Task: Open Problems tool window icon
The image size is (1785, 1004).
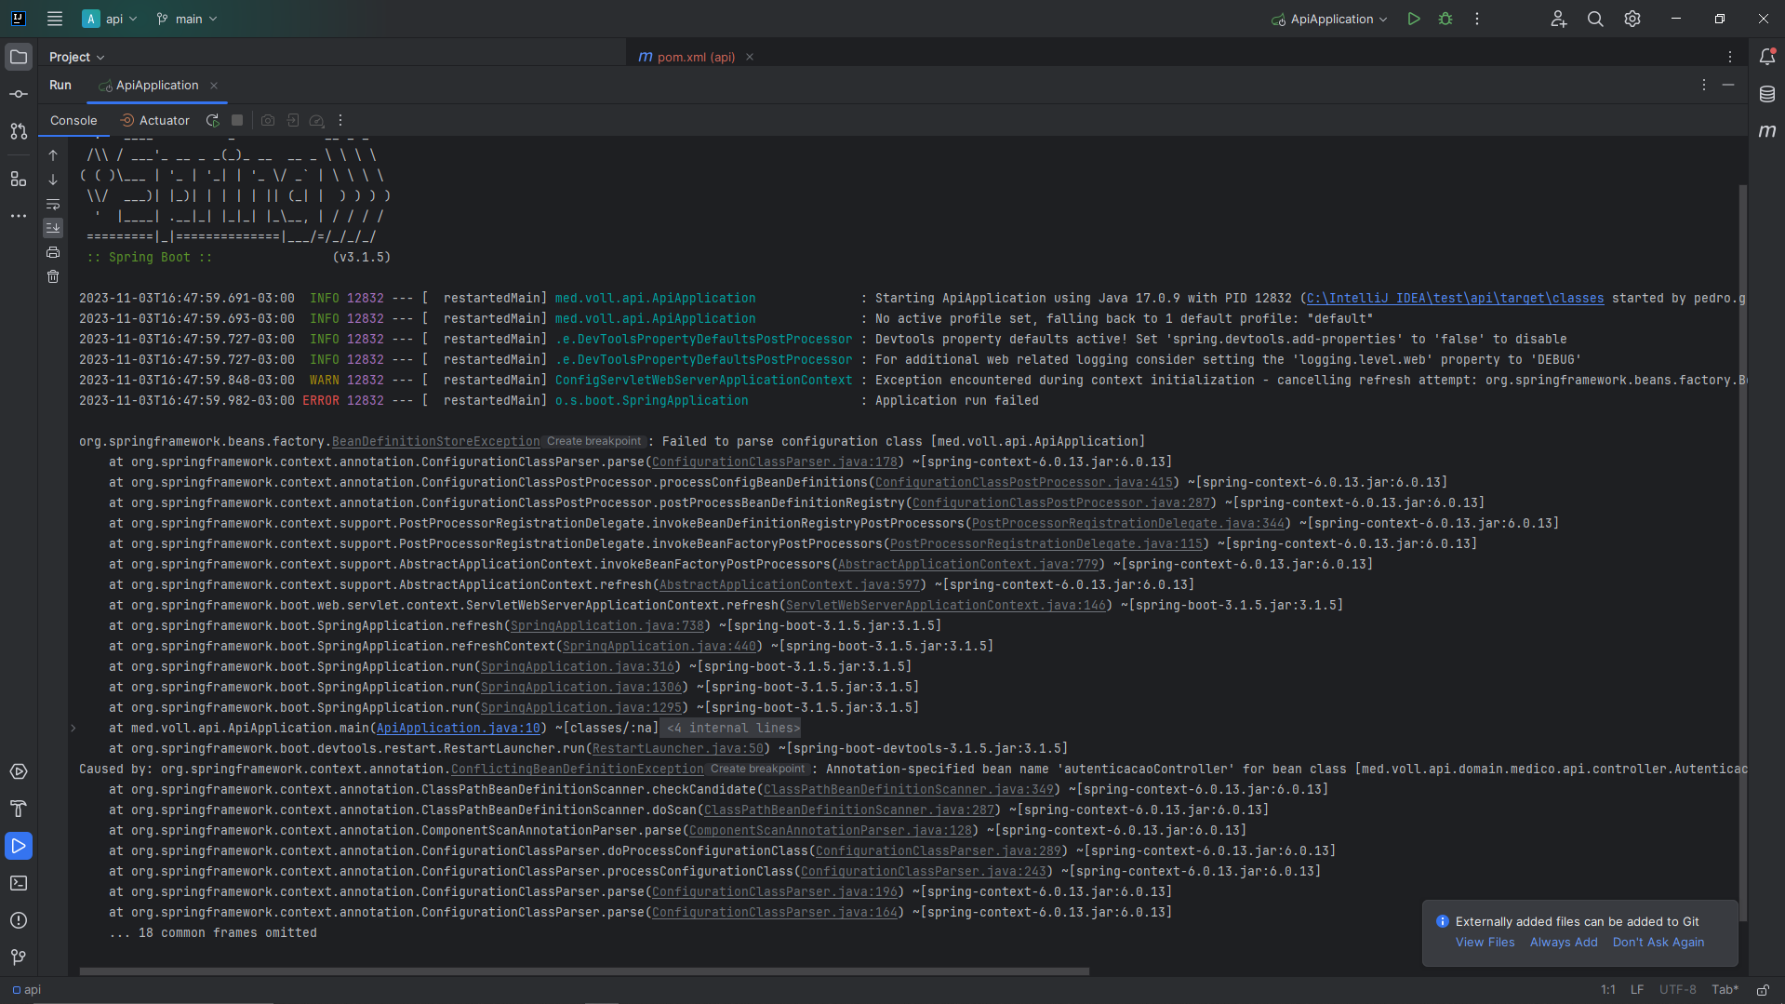Action: click(x=19, y=920)
